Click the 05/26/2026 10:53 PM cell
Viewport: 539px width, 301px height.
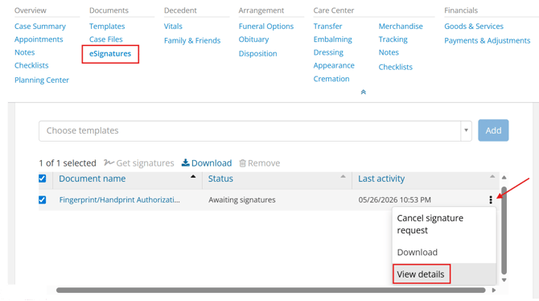tap(395, 200)
